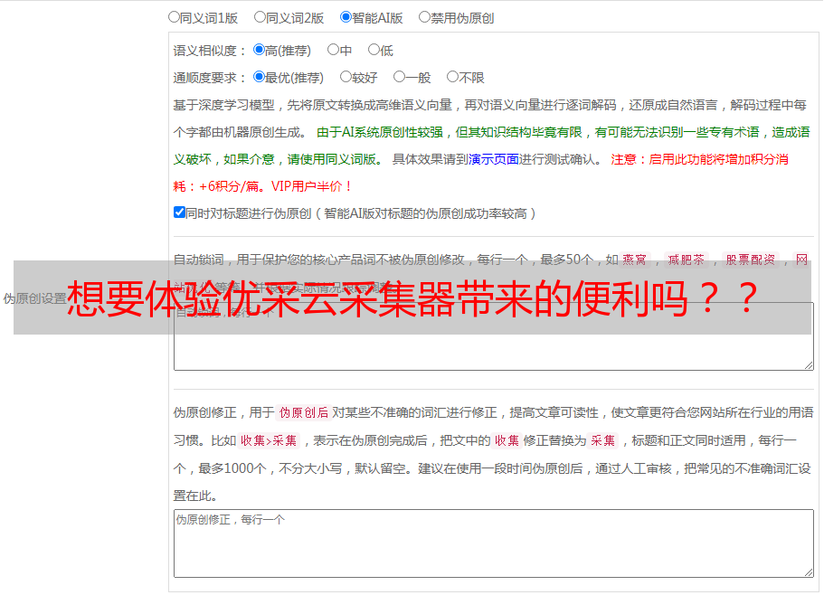The width and height of the screenshot is (824, 595).
Task: Click the 伪原创后 highlighted term
Action: (304, 412)
